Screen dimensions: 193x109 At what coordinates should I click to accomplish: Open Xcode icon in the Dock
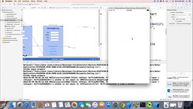point(129,105)
